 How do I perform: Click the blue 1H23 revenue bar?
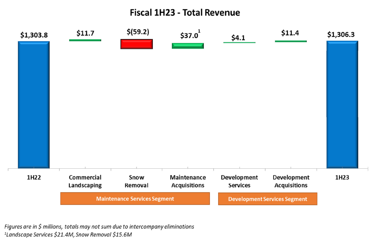pos(342,104)
